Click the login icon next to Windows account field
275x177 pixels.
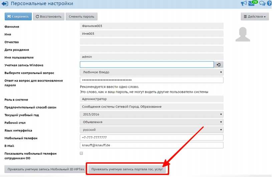pos(219,65)
